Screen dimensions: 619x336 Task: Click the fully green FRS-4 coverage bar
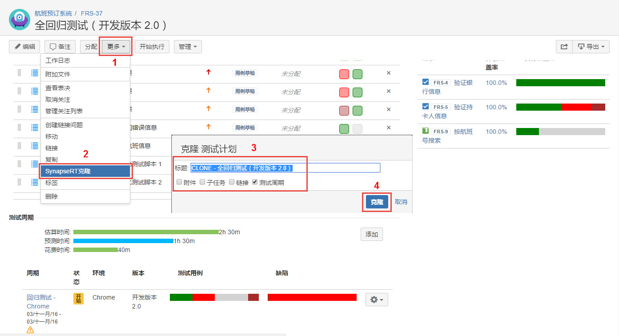(561, 83)
